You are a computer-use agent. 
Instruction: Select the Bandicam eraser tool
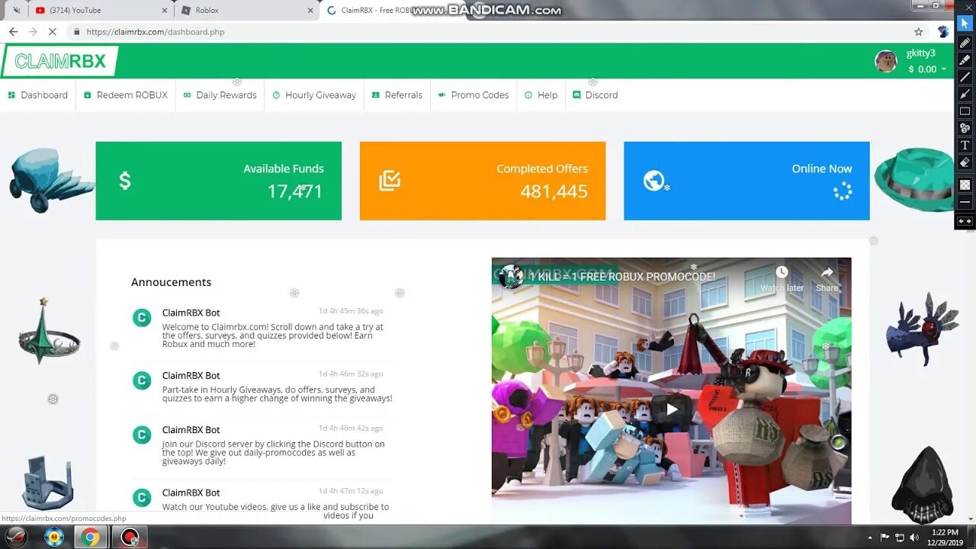965,162
